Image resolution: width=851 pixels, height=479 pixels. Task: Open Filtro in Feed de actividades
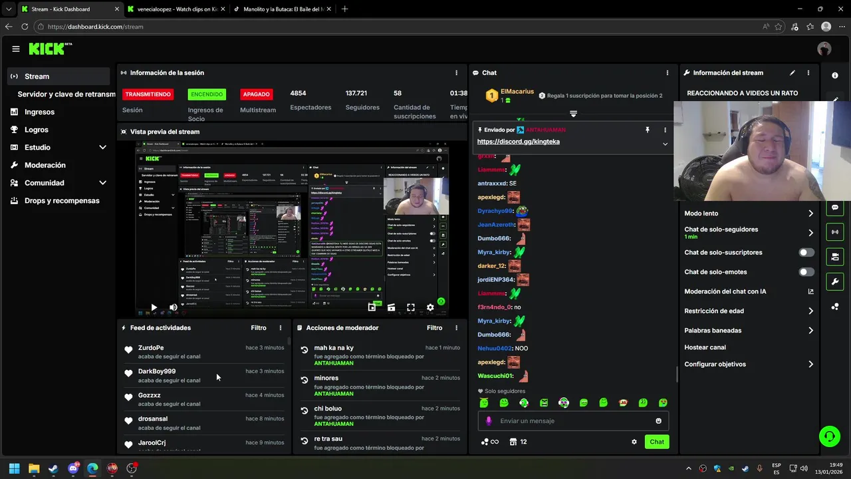coord(259,328)
